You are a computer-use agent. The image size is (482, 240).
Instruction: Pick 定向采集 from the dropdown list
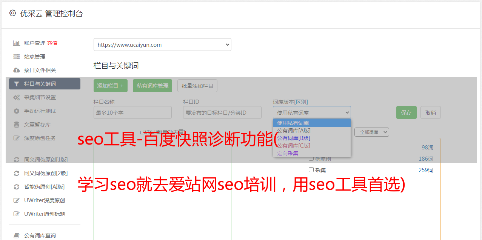312,153
